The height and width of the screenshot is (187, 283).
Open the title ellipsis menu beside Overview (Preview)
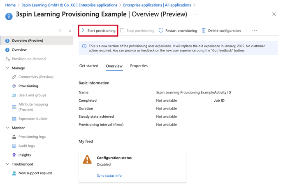pyautogui.click(x=196, y=14)
